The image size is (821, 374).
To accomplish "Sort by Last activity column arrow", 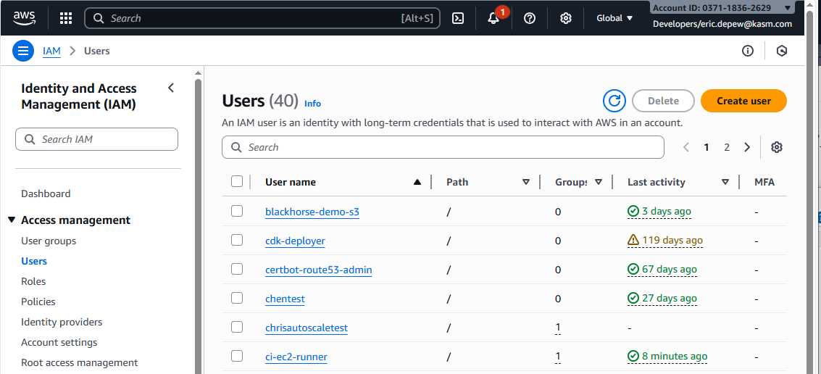I will pyautogui.click(x=725, y=182).
